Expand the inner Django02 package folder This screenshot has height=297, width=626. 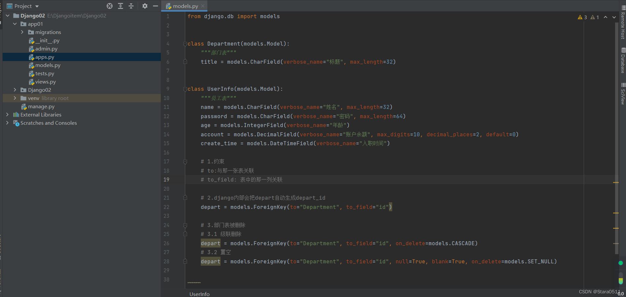click(15, 90)
